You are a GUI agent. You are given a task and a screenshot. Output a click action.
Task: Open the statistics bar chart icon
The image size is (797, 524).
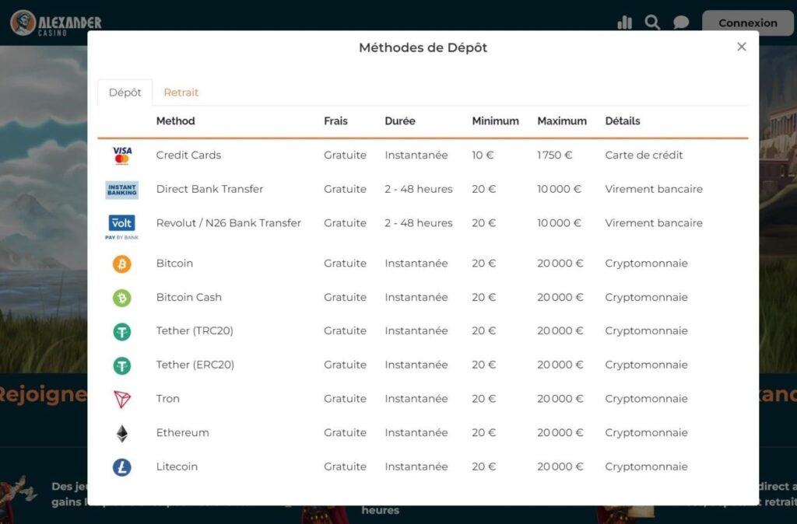624,23
